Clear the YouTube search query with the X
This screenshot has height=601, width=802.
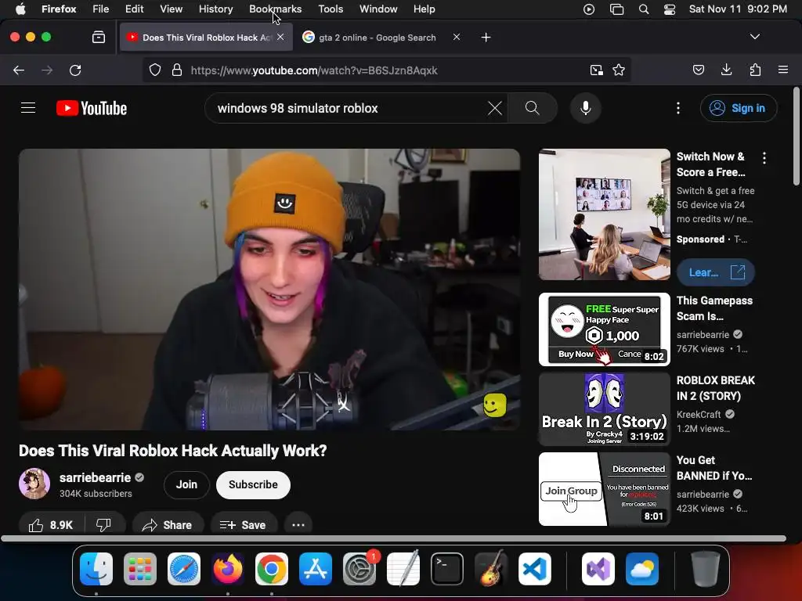pyautogui.click(x=495, y=108)
